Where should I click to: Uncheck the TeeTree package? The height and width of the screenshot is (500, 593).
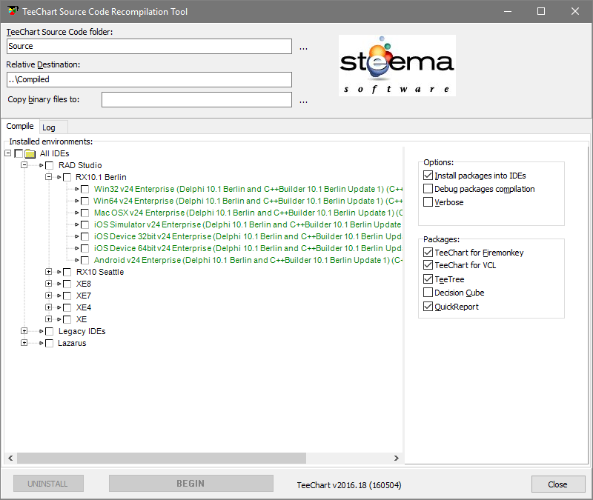pyautogui.click(x=428, y=279)
